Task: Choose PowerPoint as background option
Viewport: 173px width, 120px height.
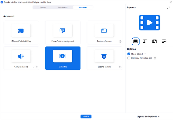Action: 63,33
